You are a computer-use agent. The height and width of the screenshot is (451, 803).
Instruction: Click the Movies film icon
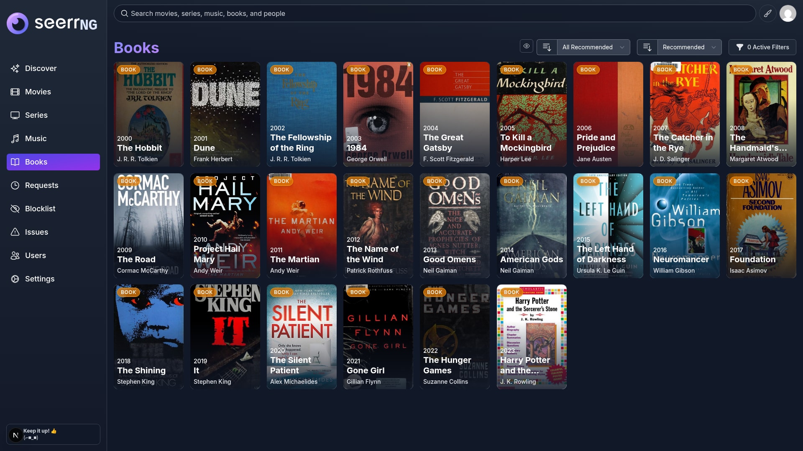click(x=15, y=92)
